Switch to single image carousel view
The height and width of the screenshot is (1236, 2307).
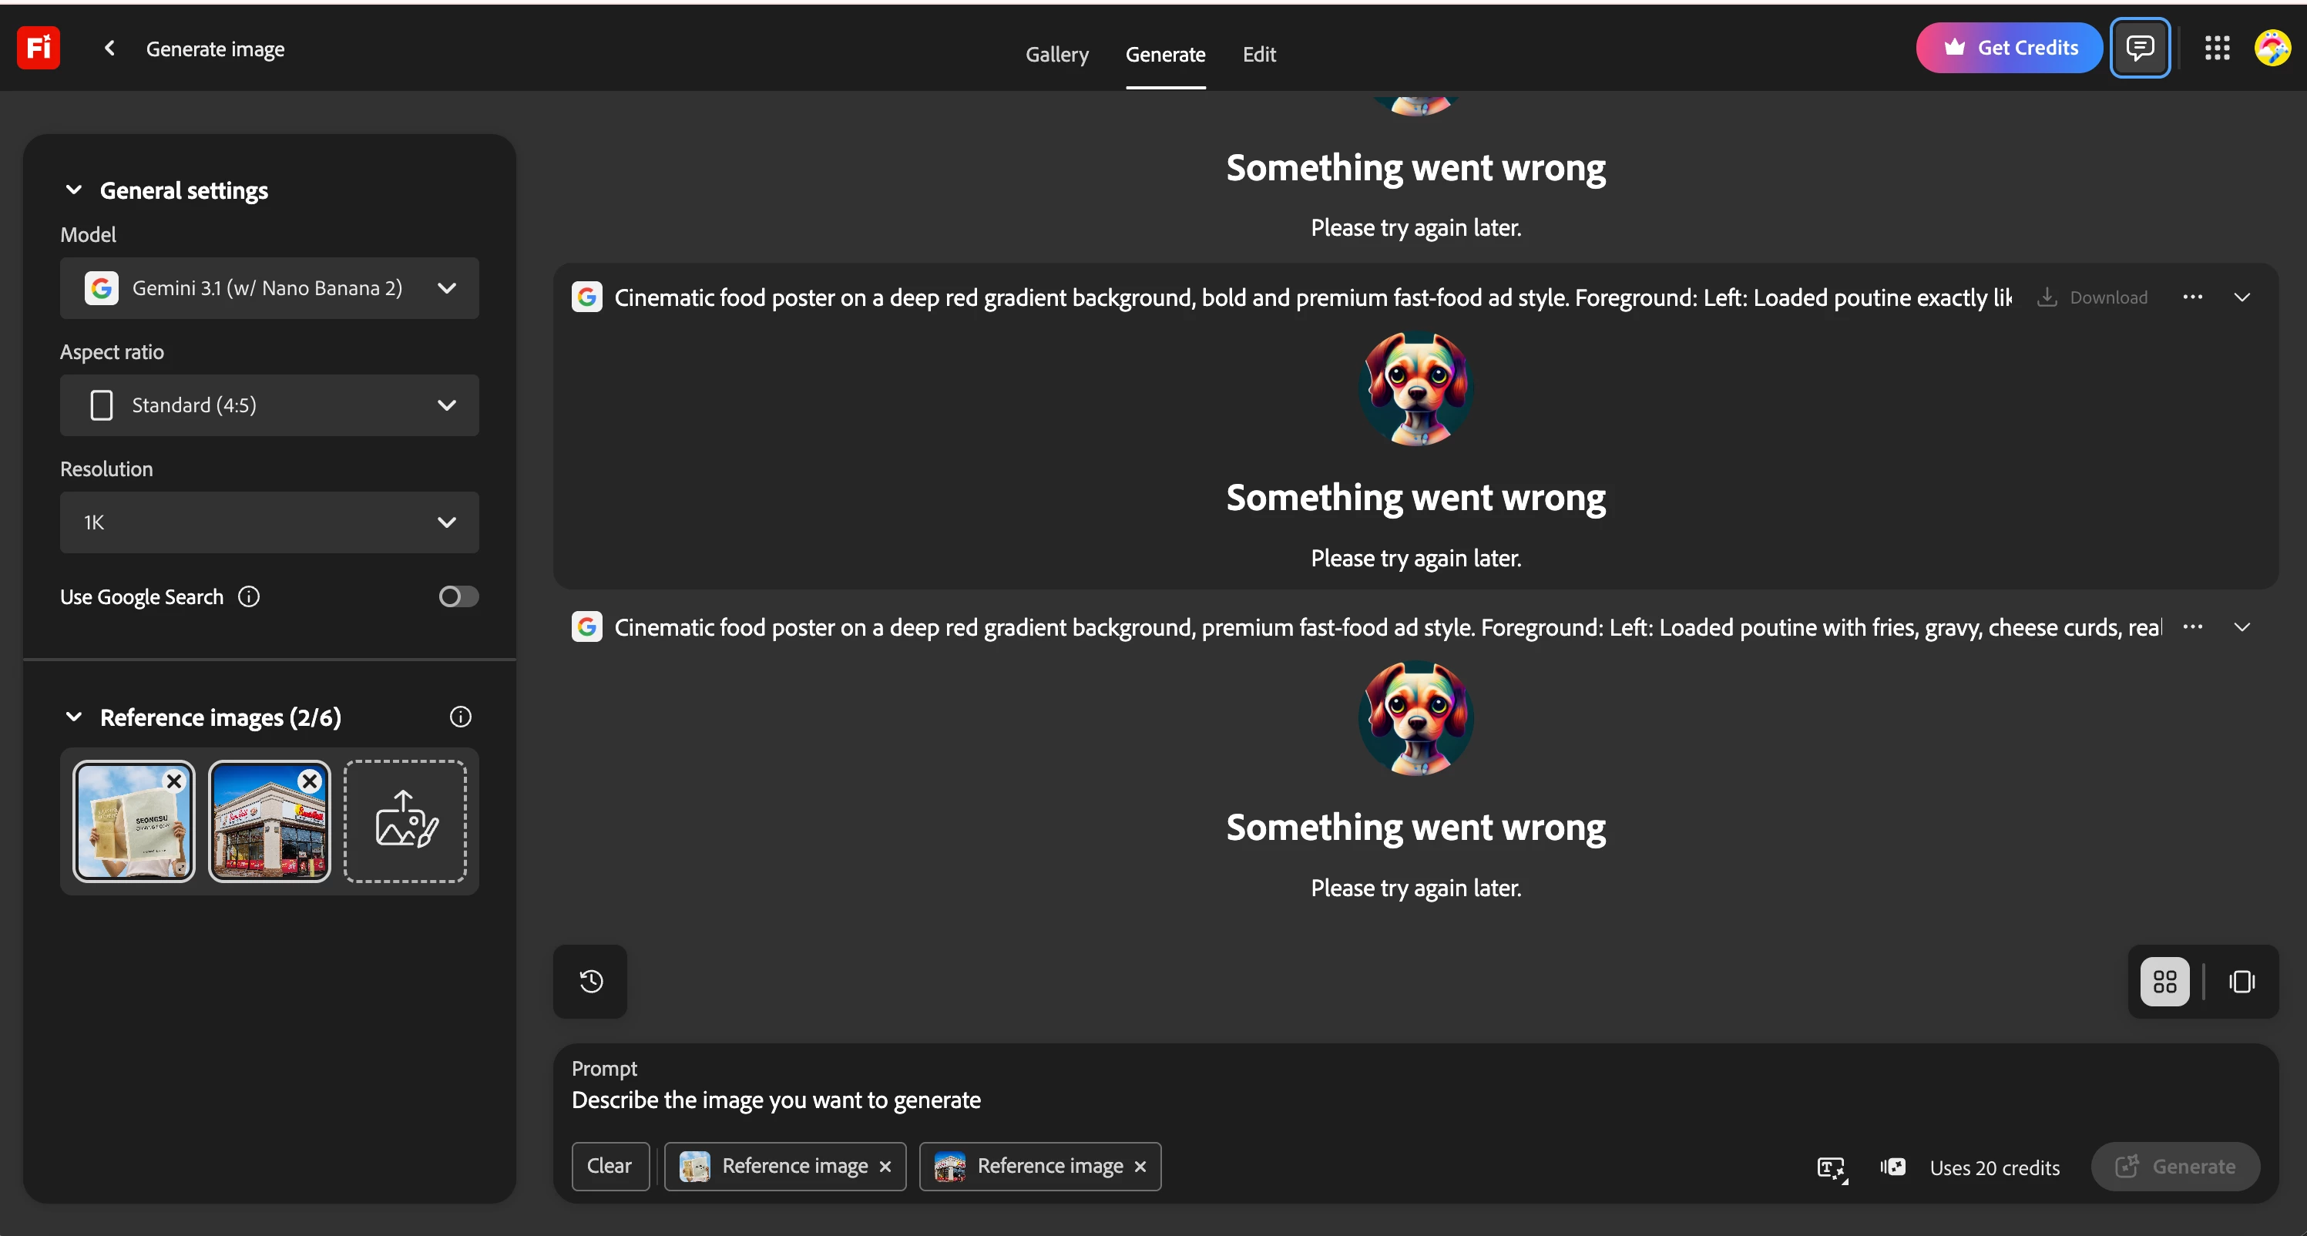coord(2242,982)
